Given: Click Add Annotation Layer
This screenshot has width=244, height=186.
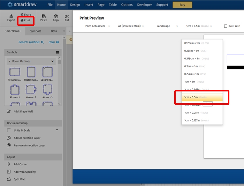Looking at the screenshot, I should (x=23, y=138).
